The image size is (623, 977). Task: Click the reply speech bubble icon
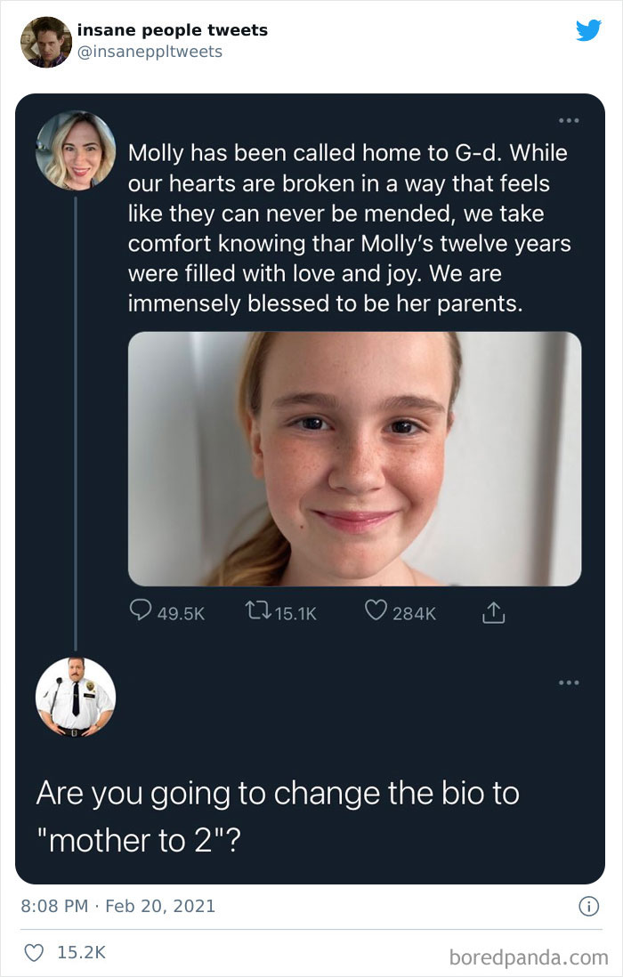[x=142, y=612]
